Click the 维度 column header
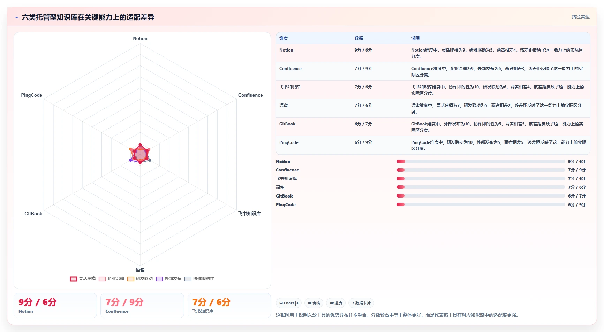 284,38
